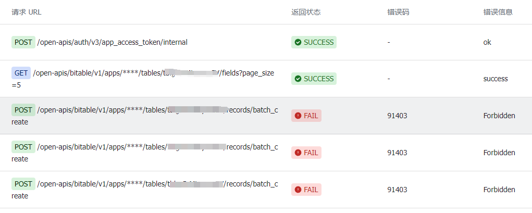The width and height of the screenshot is (532, 213).
Task: Click the "请求 URL" column header
Action: 27,12
